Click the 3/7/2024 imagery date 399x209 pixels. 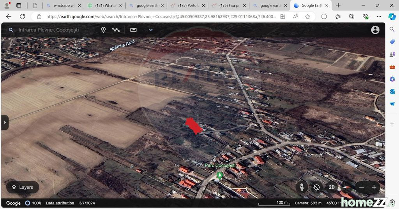click(x=87, y=203)
